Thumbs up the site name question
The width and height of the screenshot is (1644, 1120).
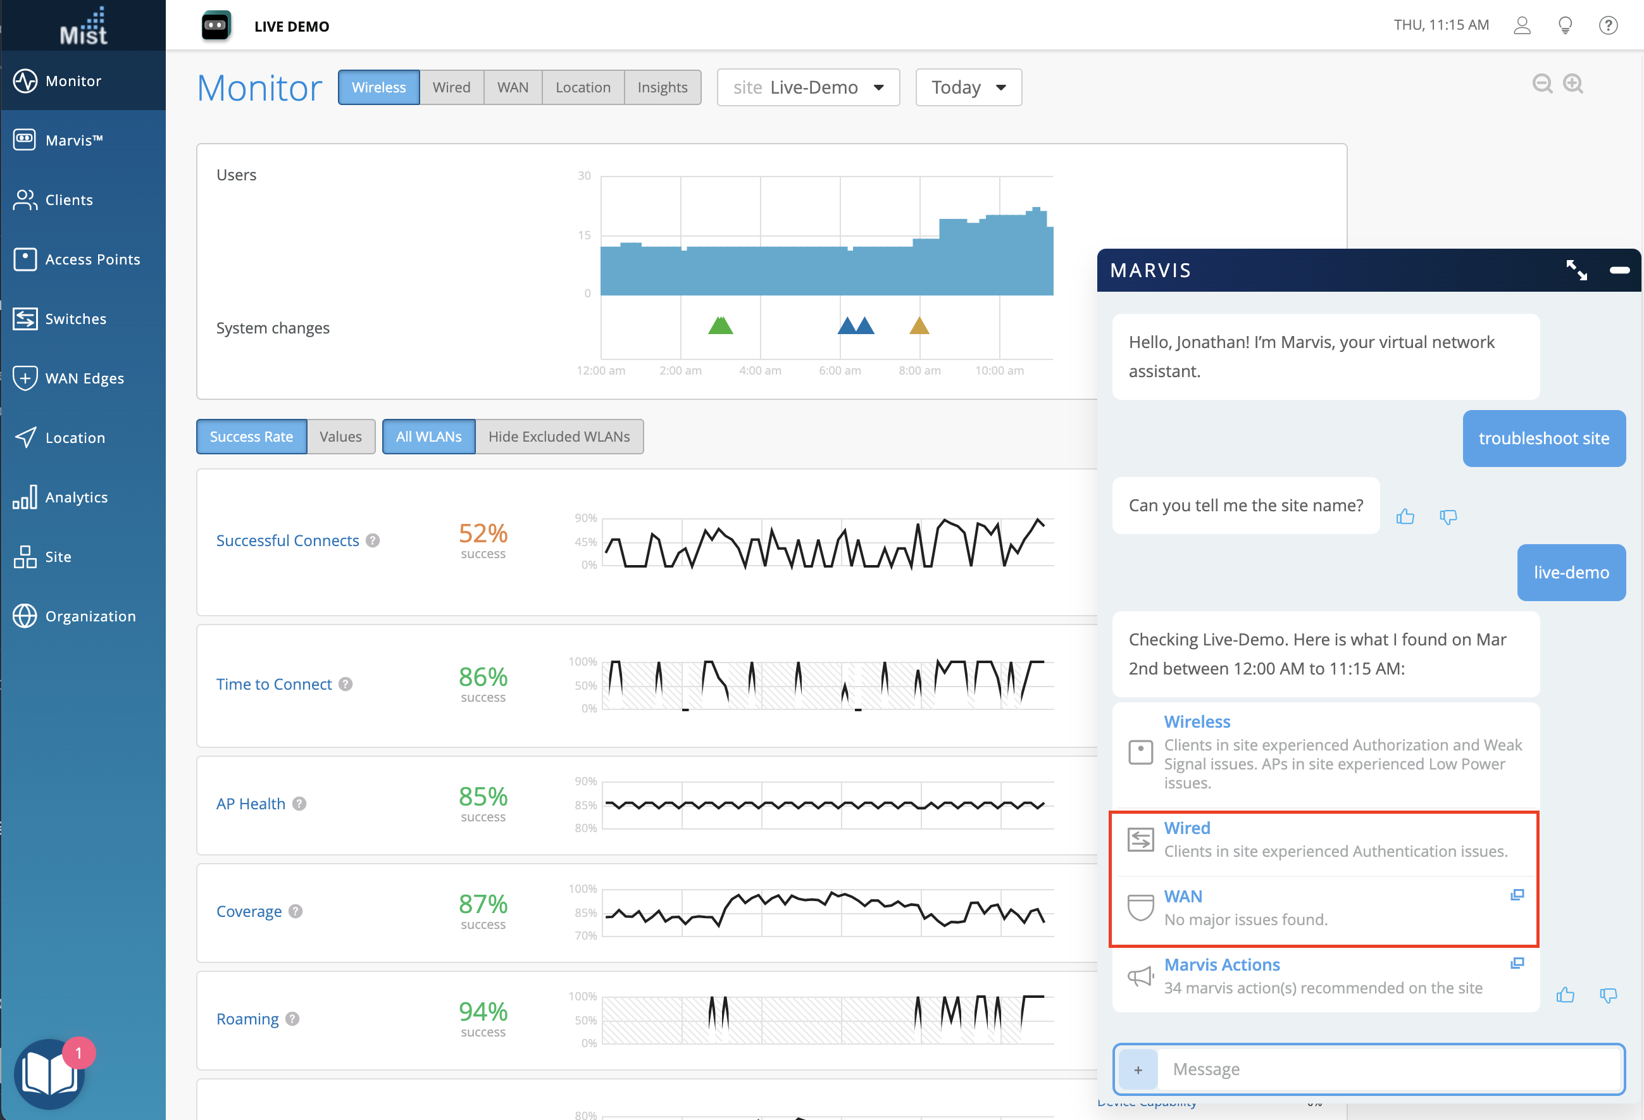point(1405,516)
